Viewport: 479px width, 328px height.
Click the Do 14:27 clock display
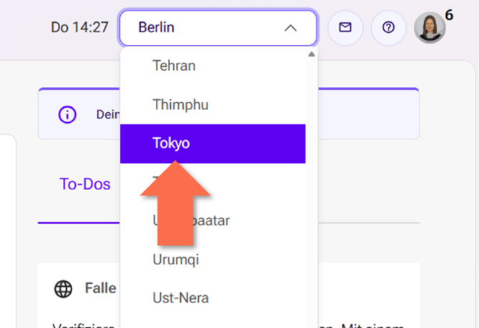[x=79, y=28]
